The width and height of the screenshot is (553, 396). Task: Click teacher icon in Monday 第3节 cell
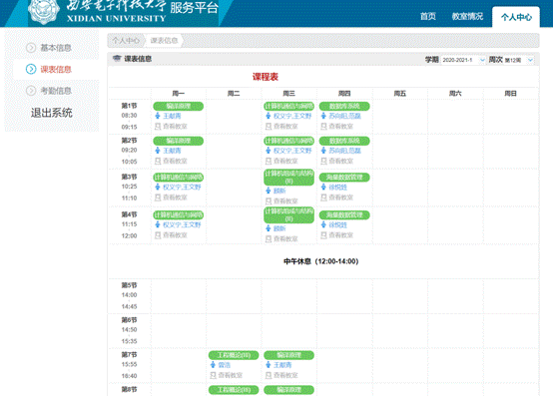point(158,187)
